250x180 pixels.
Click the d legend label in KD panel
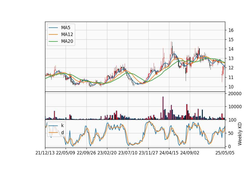(63, 133)
